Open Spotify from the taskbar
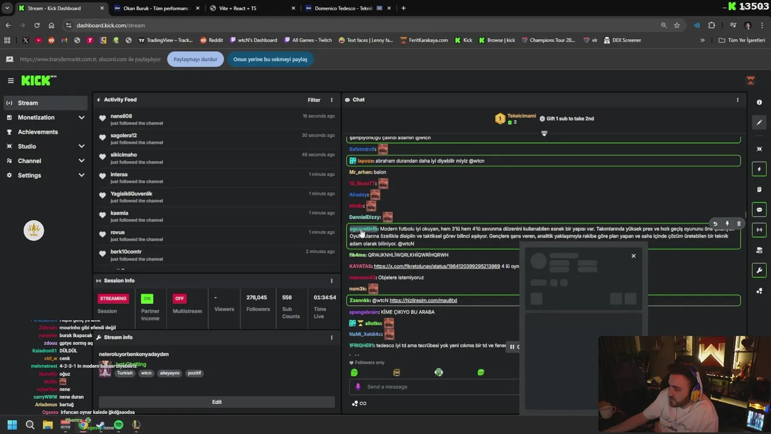This screenshot has width=771, height=434. click(119, 425)
